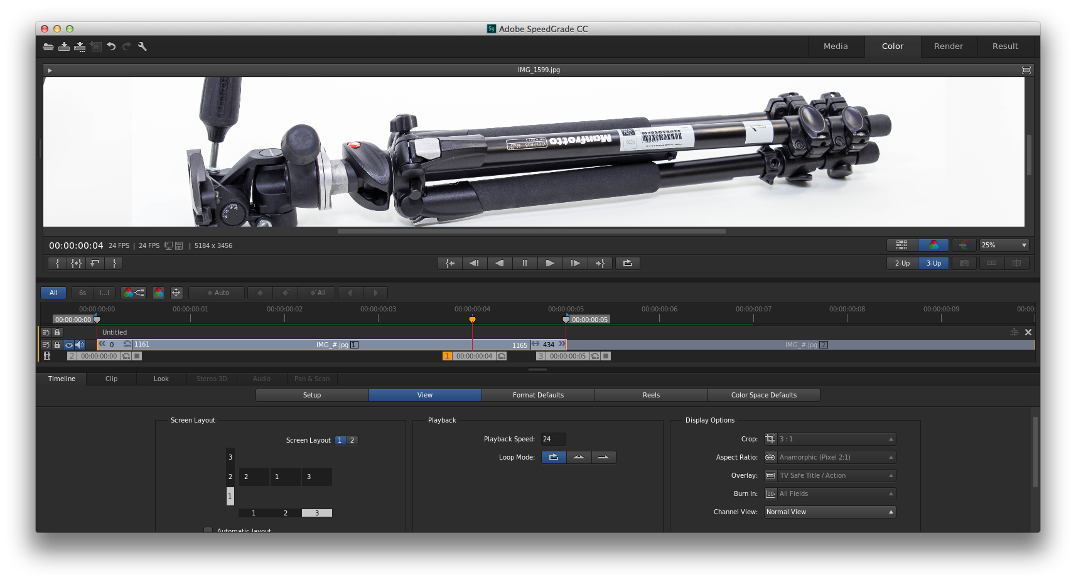
Task: Undo the last action
Action: (111, 46)
